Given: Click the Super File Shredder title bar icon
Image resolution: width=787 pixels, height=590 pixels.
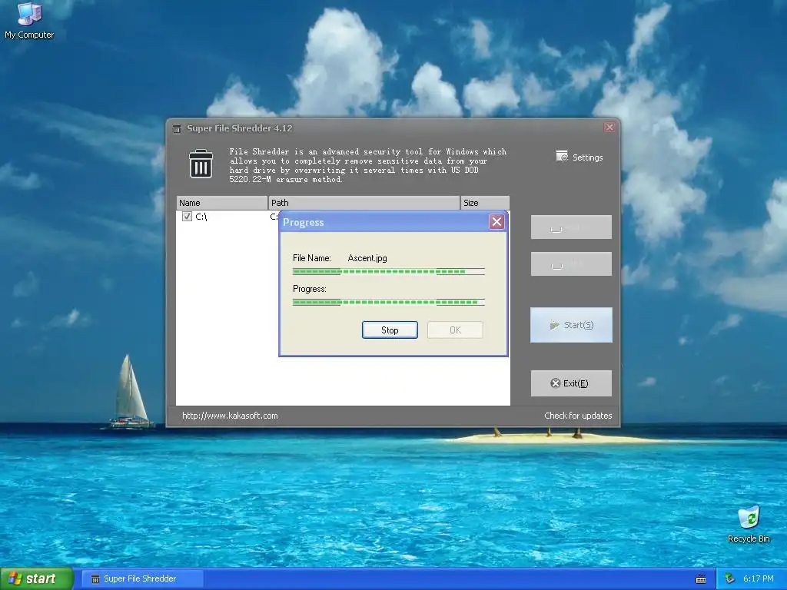Looking at the screenshot, I should pos(177,129).
